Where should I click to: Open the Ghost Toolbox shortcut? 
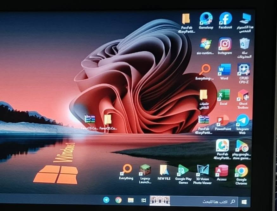pyautogui.click(x=243, y=99)
